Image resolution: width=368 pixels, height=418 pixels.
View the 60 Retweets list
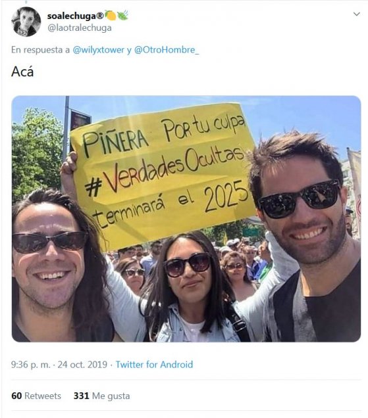pyautogui.click(x=36, y=396)
